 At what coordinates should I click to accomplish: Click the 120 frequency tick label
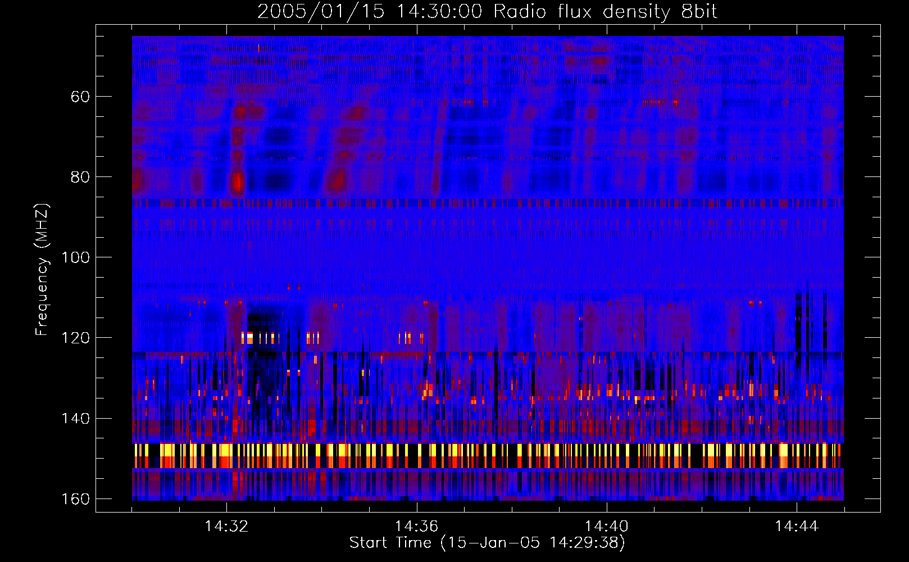point(75,338)
